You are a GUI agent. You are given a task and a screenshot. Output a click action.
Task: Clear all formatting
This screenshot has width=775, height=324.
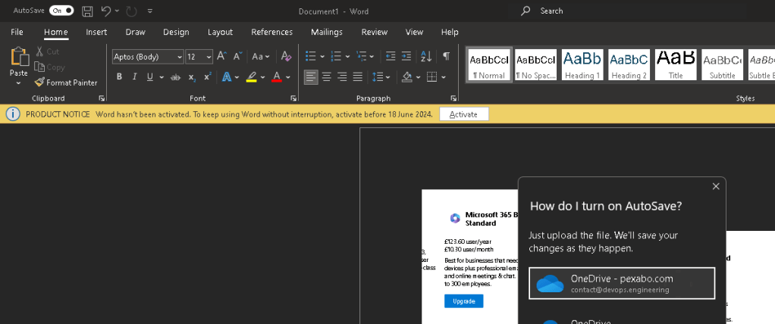tap(286, 56)
